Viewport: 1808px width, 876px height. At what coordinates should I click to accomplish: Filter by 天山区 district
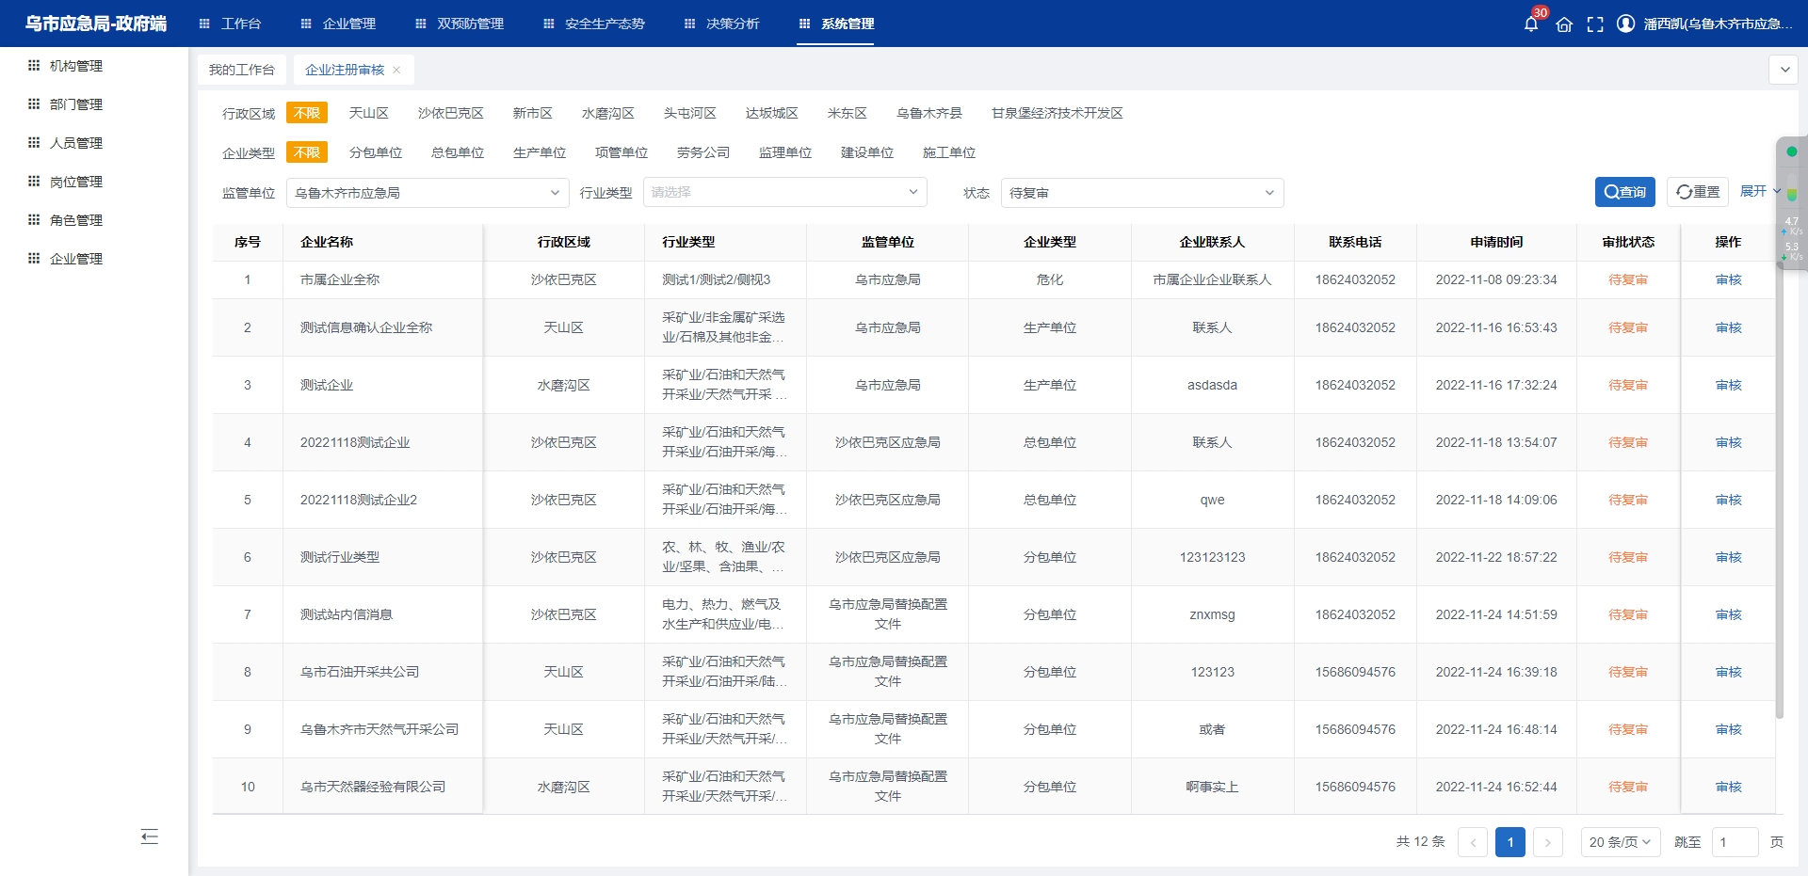(369, 113)
